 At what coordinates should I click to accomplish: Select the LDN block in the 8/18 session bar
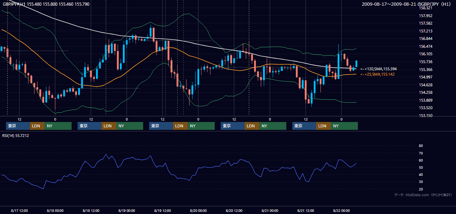pyautogui.click(x=109, y=126)
